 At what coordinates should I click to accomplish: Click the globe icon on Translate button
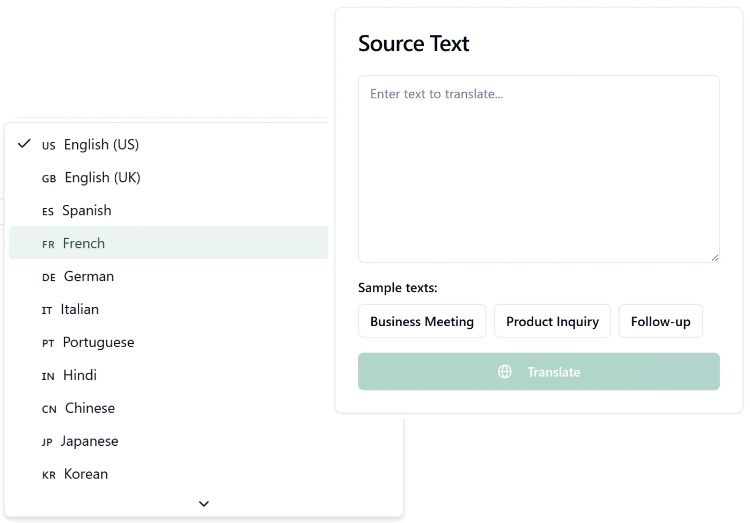504,371
